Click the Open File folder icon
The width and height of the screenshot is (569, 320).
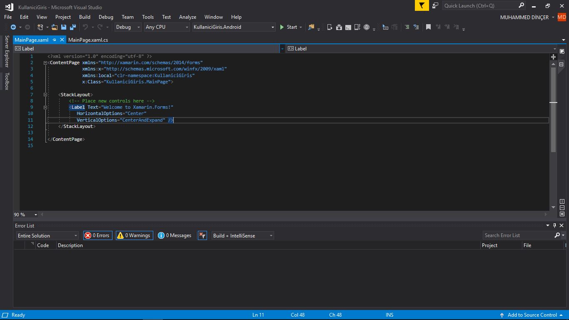coord(55,27)
